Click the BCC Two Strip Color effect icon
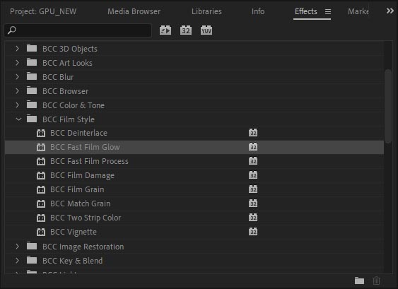 [x=41, y=218]
